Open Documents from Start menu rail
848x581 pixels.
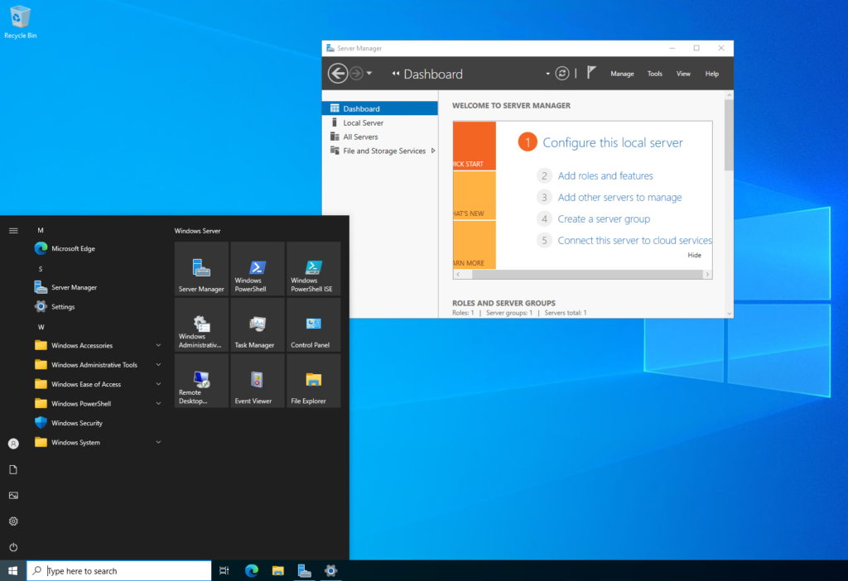(13, 469)
